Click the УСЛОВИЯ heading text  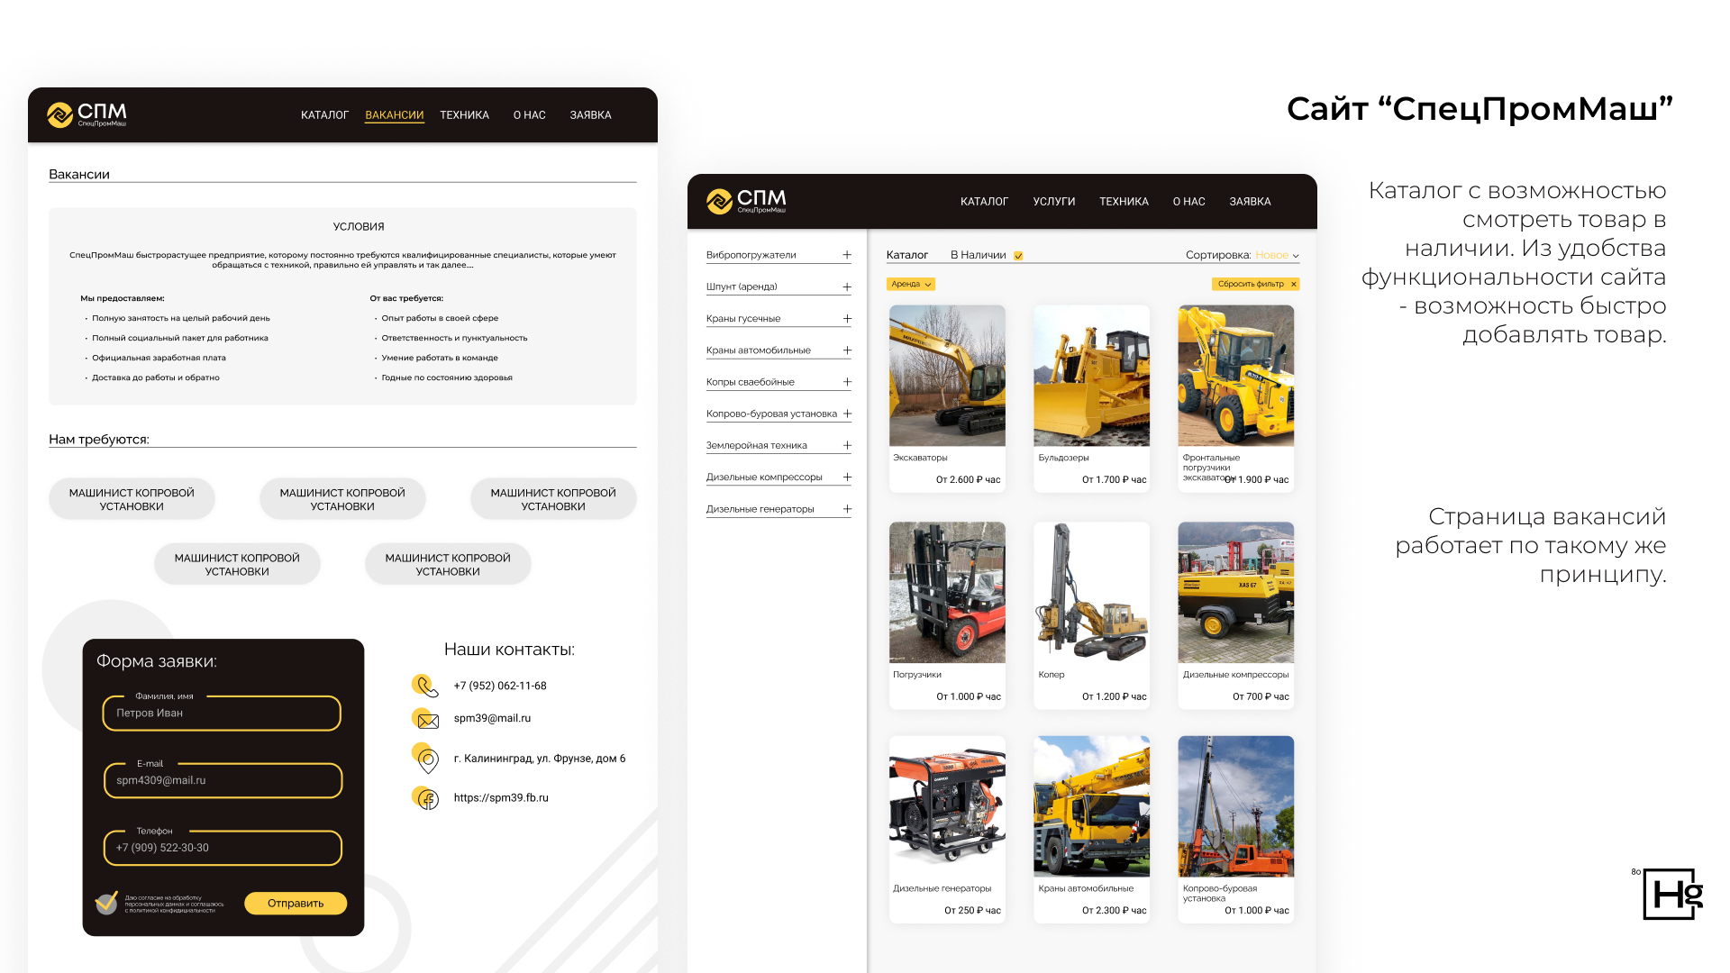coord(359,227)
